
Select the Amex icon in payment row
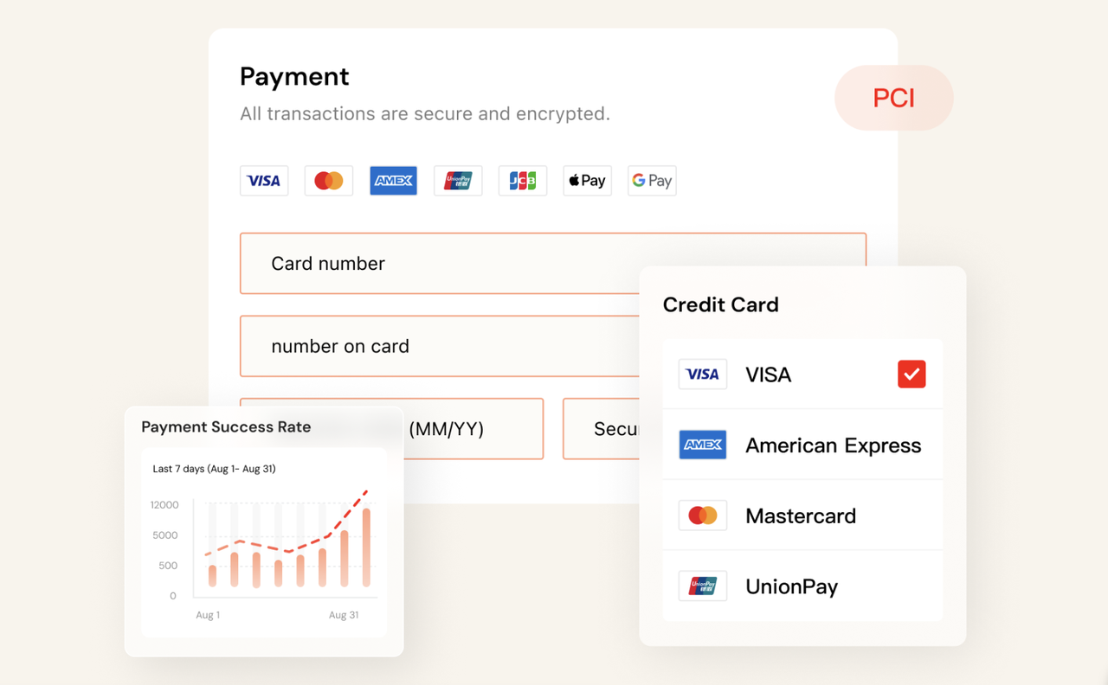point(393,181)
